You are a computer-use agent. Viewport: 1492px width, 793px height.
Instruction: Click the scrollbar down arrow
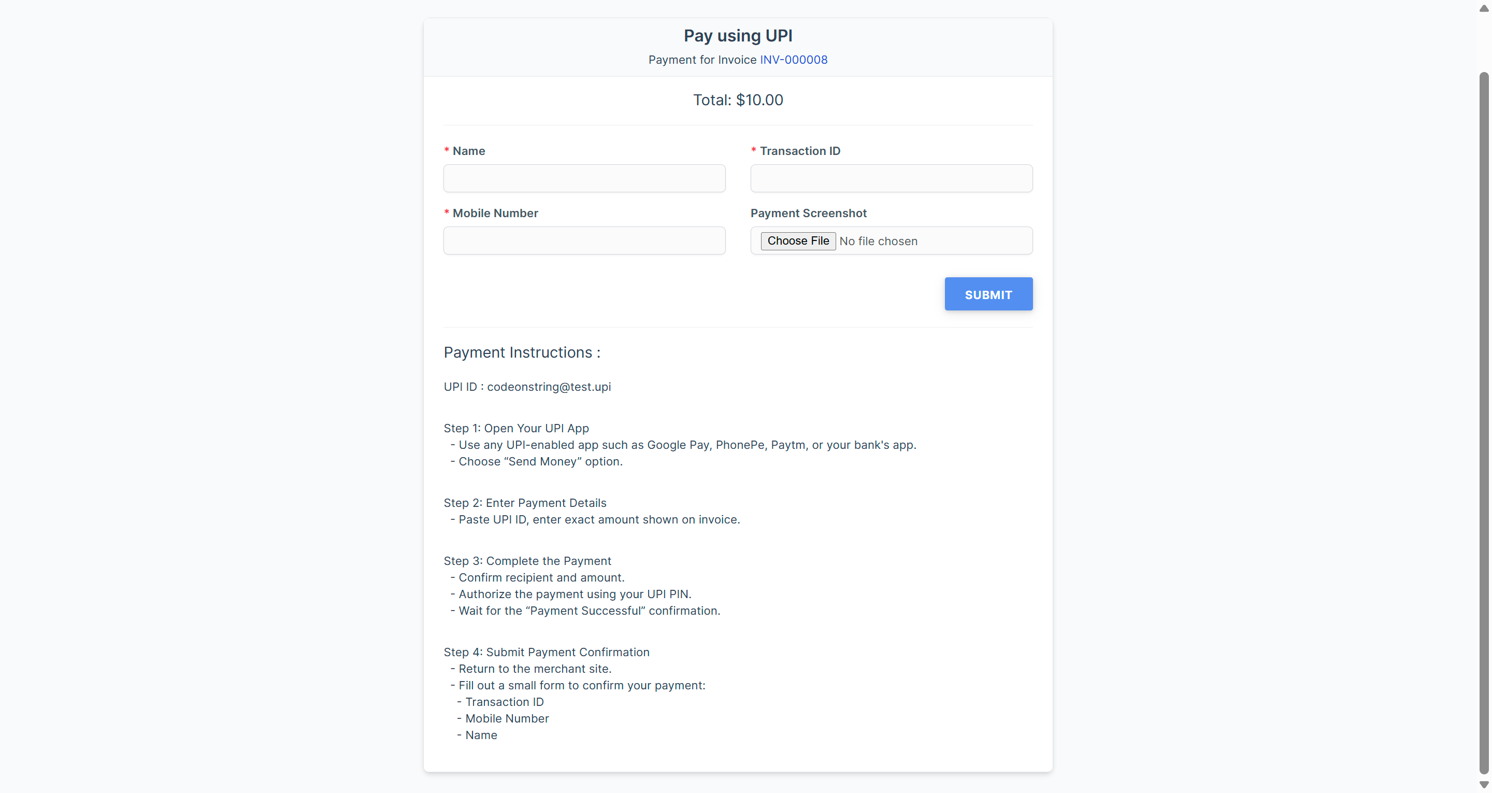pos(1484,785)
